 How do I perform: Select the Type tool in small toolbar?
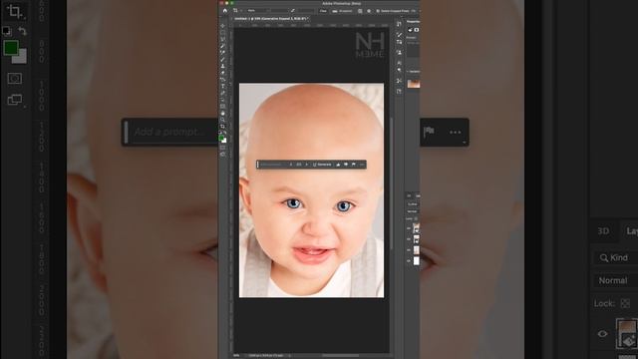pyautogui.click(x=222, y=87)
